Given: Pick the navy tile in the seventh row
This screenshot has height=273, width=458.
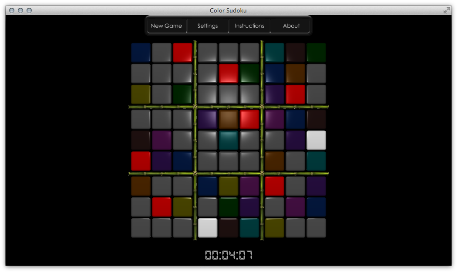Looking at the screenshot, I should (208, 186).
